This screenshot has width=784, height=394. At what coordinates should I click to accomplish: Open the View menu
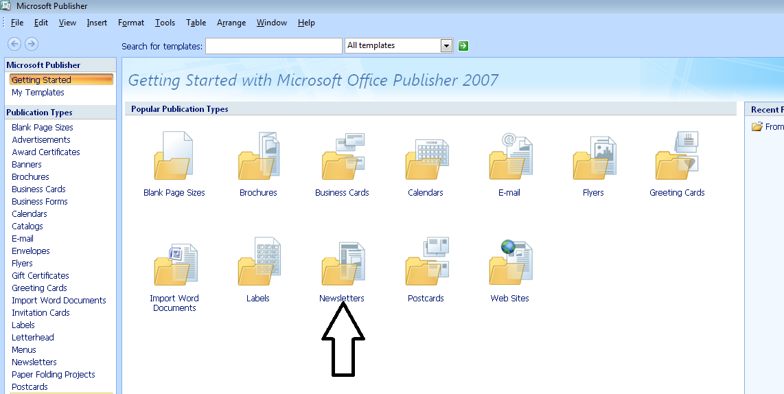tap(67, 23)
